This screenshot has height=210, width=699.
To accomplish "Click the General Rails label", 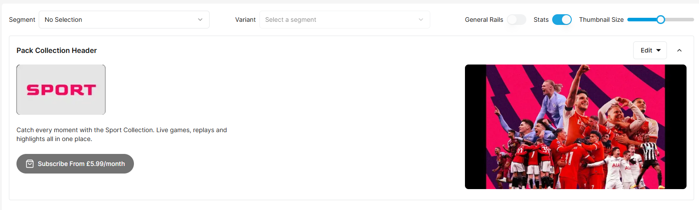I will click(x=484, y=20).
